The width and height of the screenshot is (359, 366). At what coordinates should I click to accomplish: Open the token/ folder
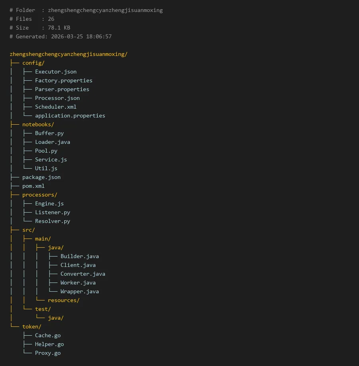pos(32,326)
